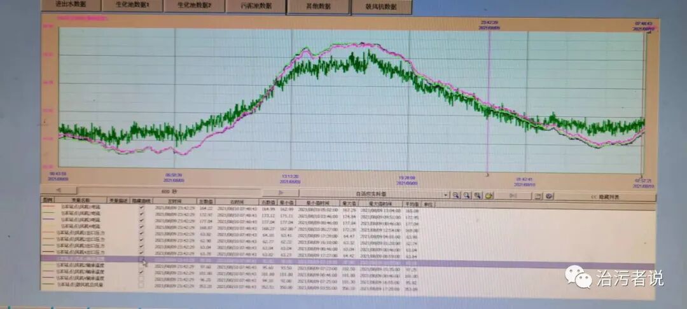Screen dimensions: 687x309
Task: Click the 平均值 column header
Action: (412, 204)
